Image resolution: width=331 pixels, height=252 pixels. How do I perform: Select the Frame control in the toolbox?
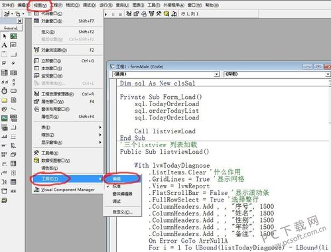5,54
